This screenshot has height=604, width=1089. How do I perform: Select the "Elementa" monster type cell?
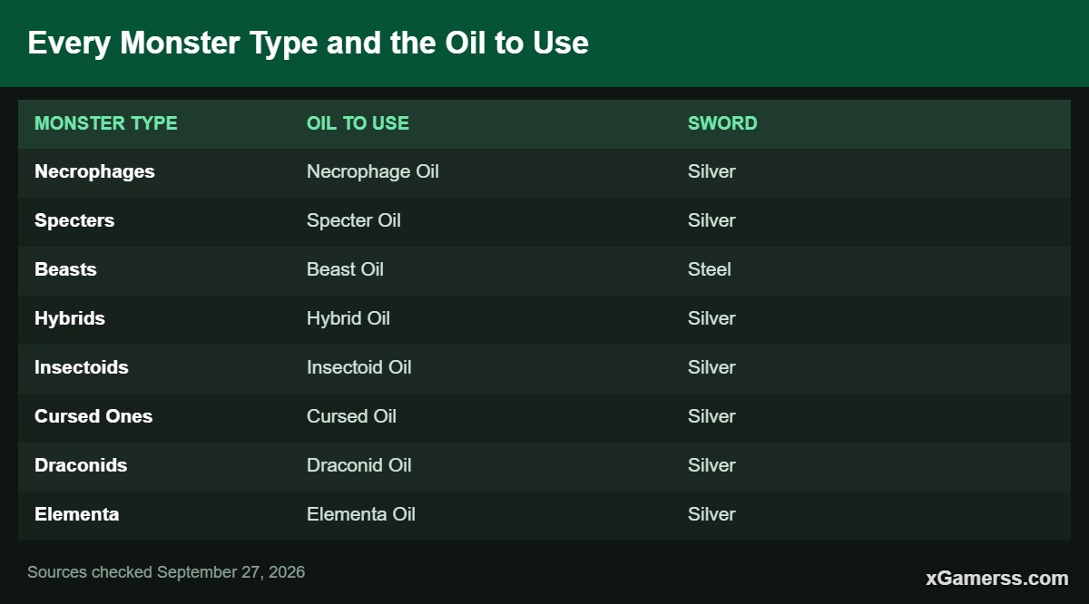pos(77,514)
